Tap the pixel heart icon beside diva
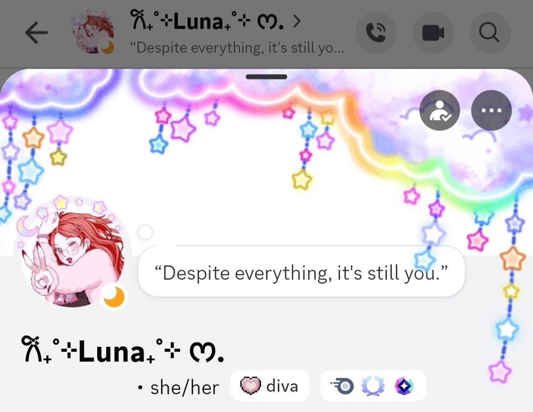 pos(251,386)
